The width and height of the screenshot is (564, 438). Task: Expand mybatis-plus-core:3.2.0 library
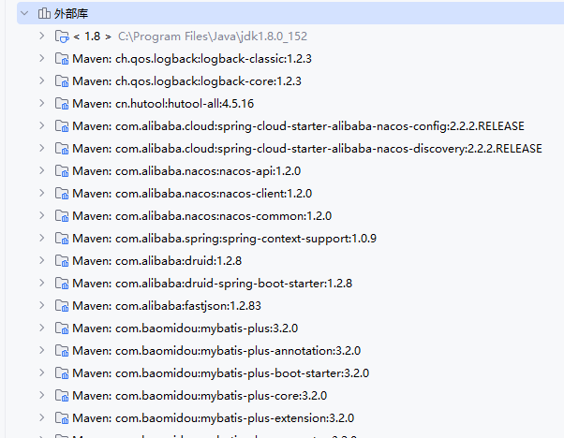pos(42,395)
